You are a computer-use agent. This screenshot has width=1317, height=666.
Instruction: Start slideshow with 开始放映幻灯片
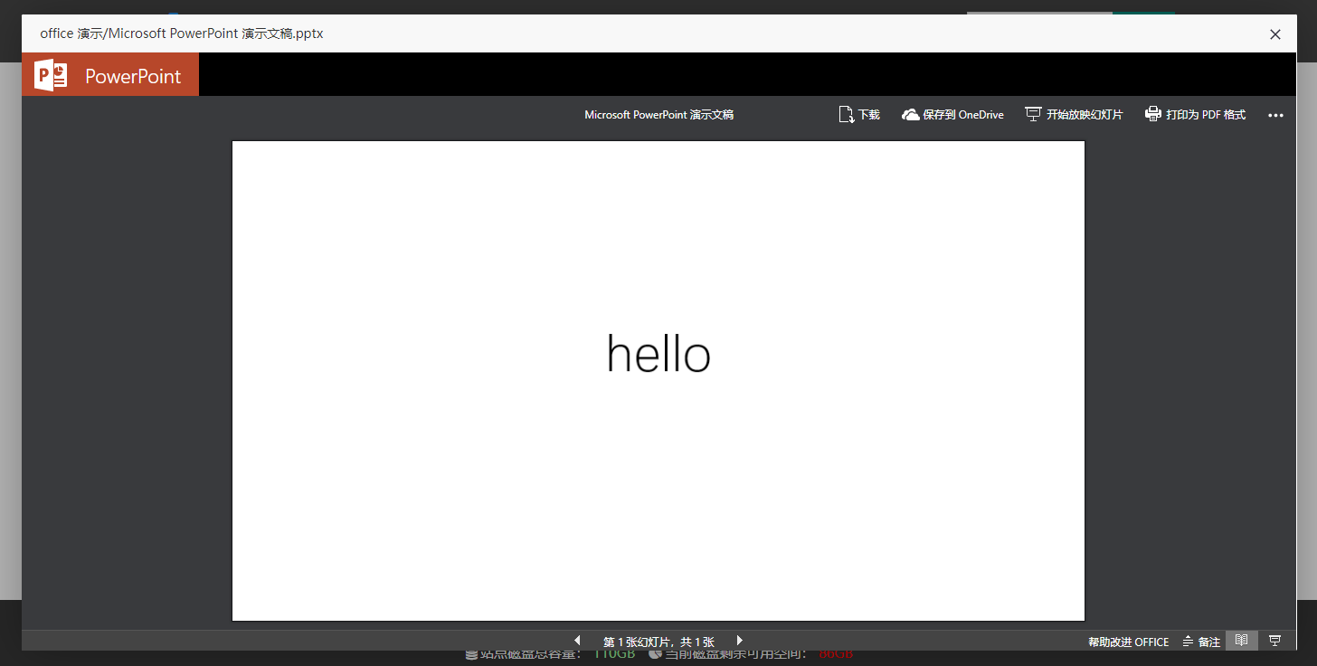1074,115
